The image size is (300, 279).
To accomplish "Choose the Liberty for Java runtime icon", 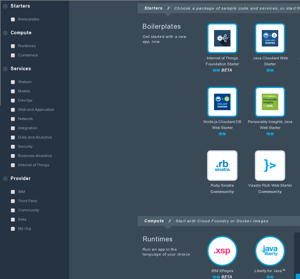I will 270,251.
